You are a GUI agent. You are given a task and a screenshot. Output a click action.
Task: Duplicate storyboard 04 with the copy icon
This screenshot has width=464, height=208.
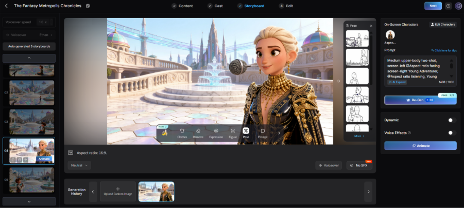[x=19, y=160]
